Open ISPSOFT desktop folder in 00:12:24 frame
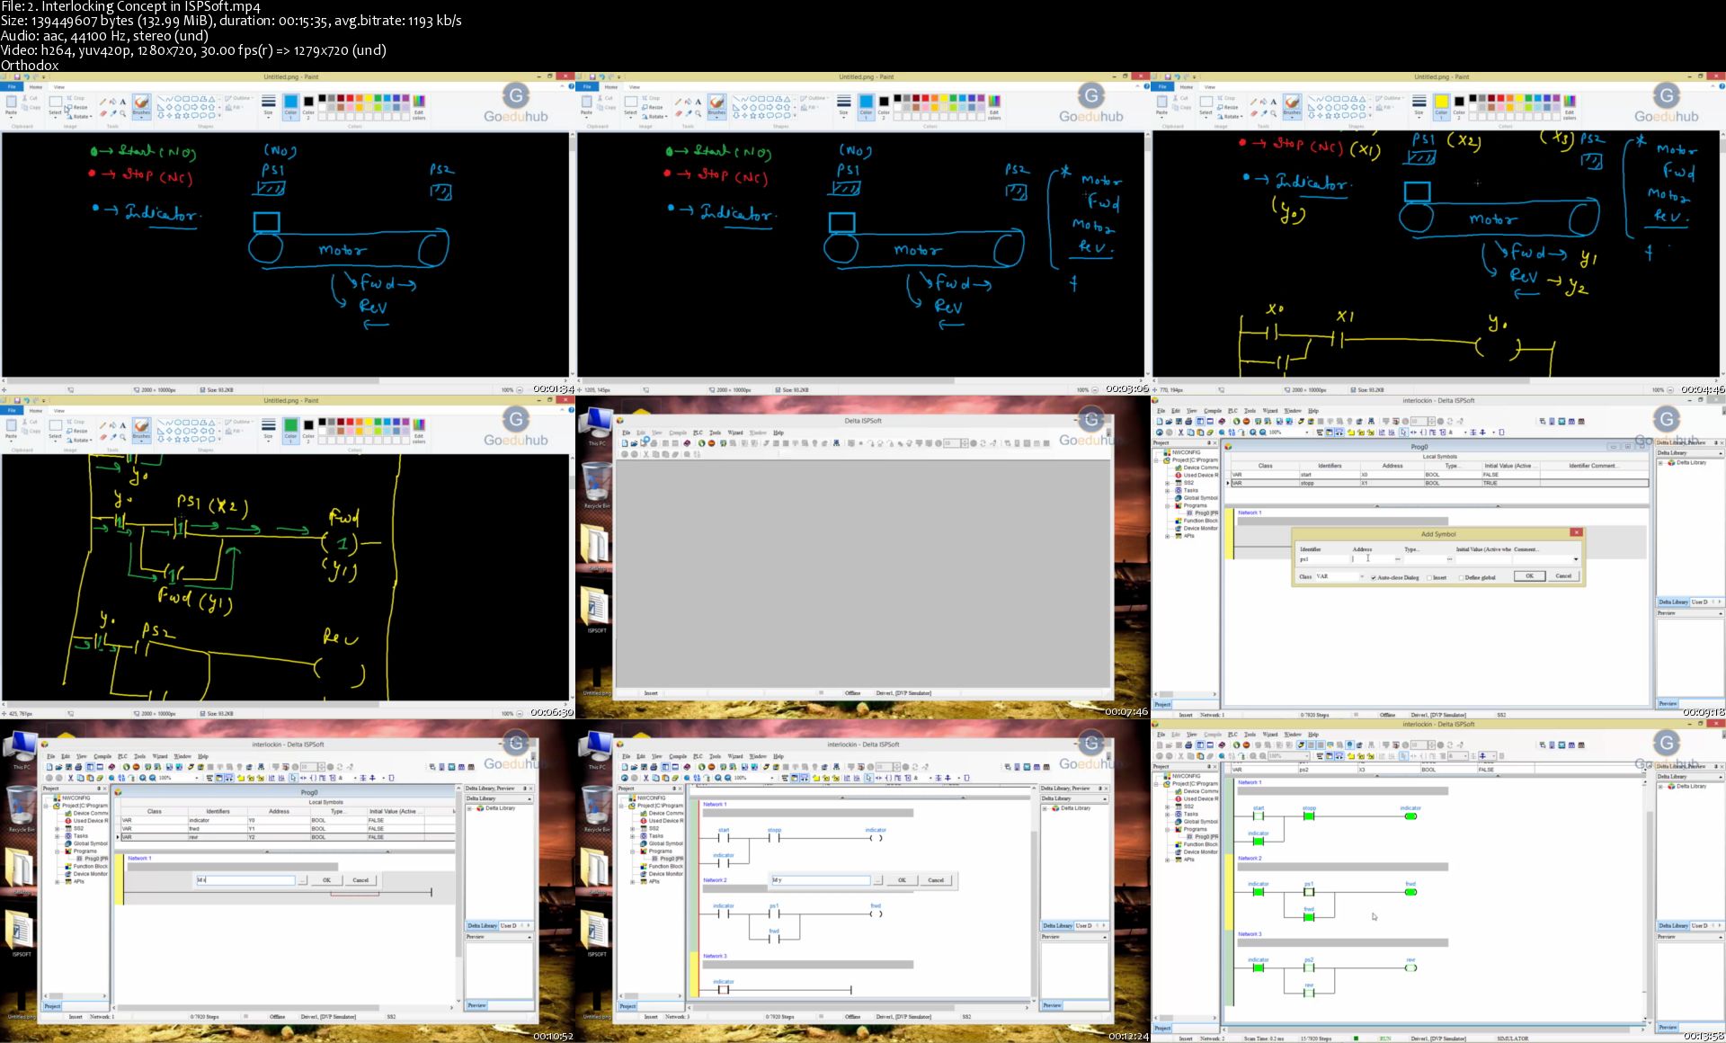The width and height of the screenshot is (1726, 1043). click(596, 933)
